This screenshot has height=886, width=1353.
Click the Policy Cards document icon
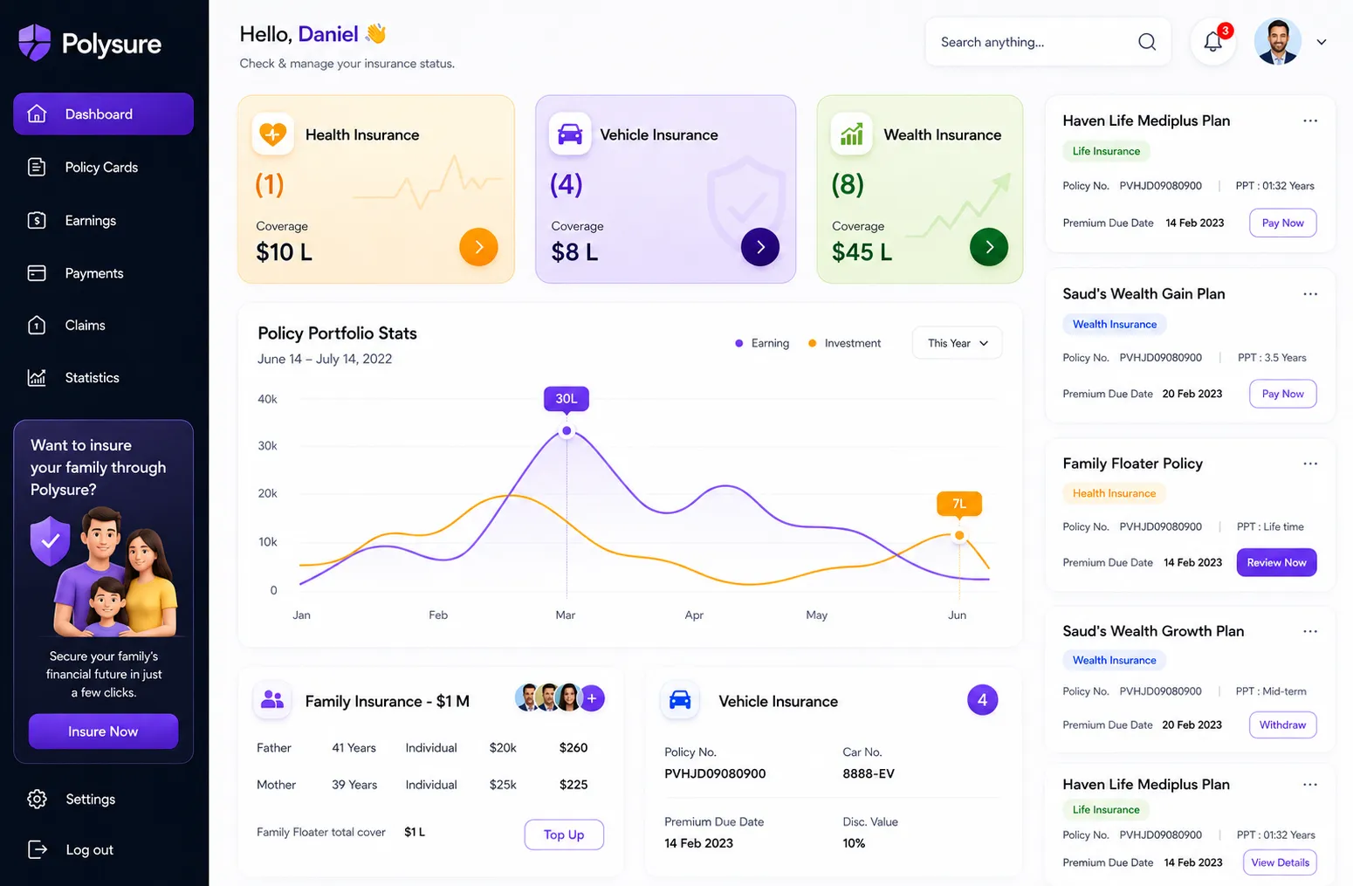tap(37, 167)
